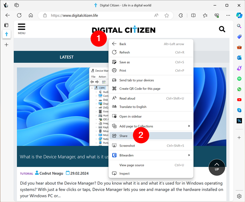
Task: Click the Digital Citizen logo
Action: (124, 29)
